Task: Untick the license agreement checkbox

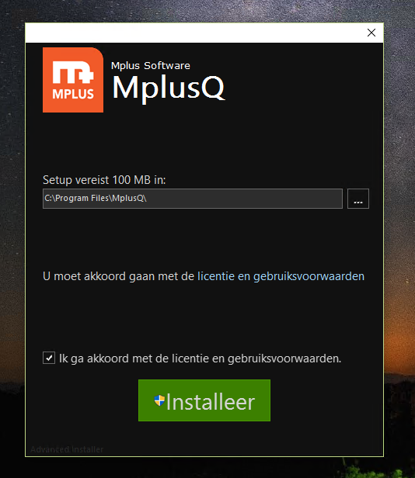Action: [49, 358]
